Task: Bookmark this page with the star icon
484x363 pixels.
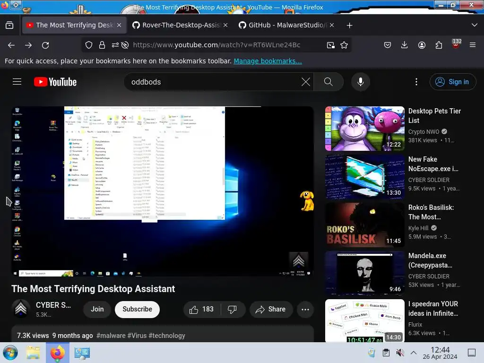Action: click(x=344, y=45)
